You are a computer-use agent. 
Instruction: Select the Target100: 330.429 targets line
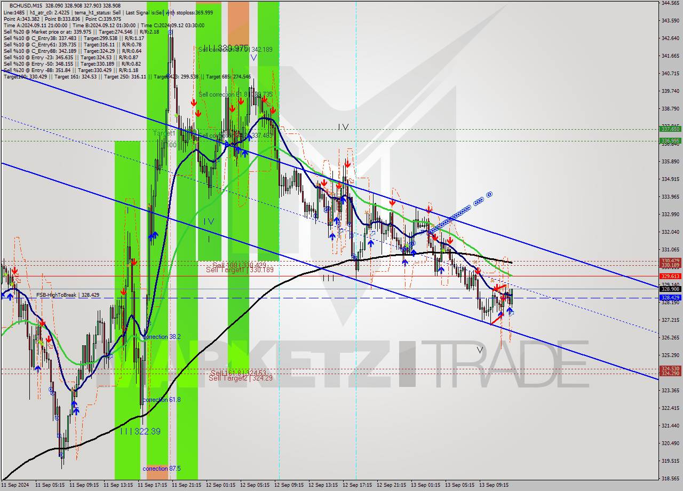(x=127, y=76)
